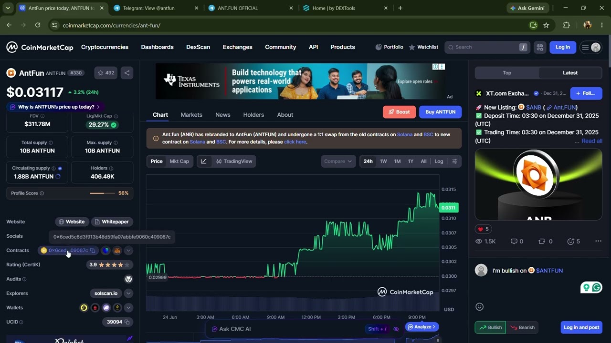This screenshot has height=343, width=611.
Task: Switch to TradingView chart
Action: tap(234, 161)
